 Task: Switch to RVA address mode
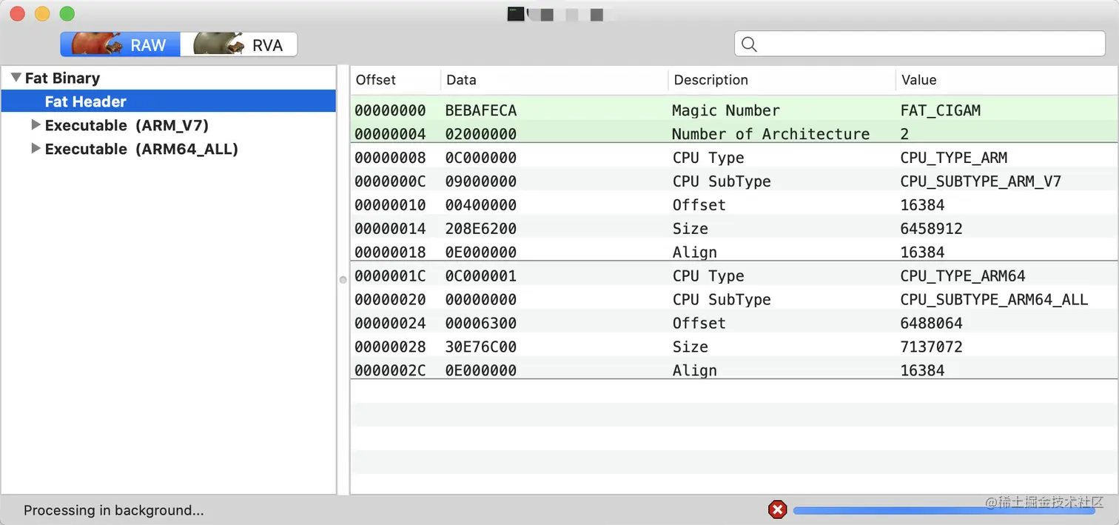pos(239,44)
